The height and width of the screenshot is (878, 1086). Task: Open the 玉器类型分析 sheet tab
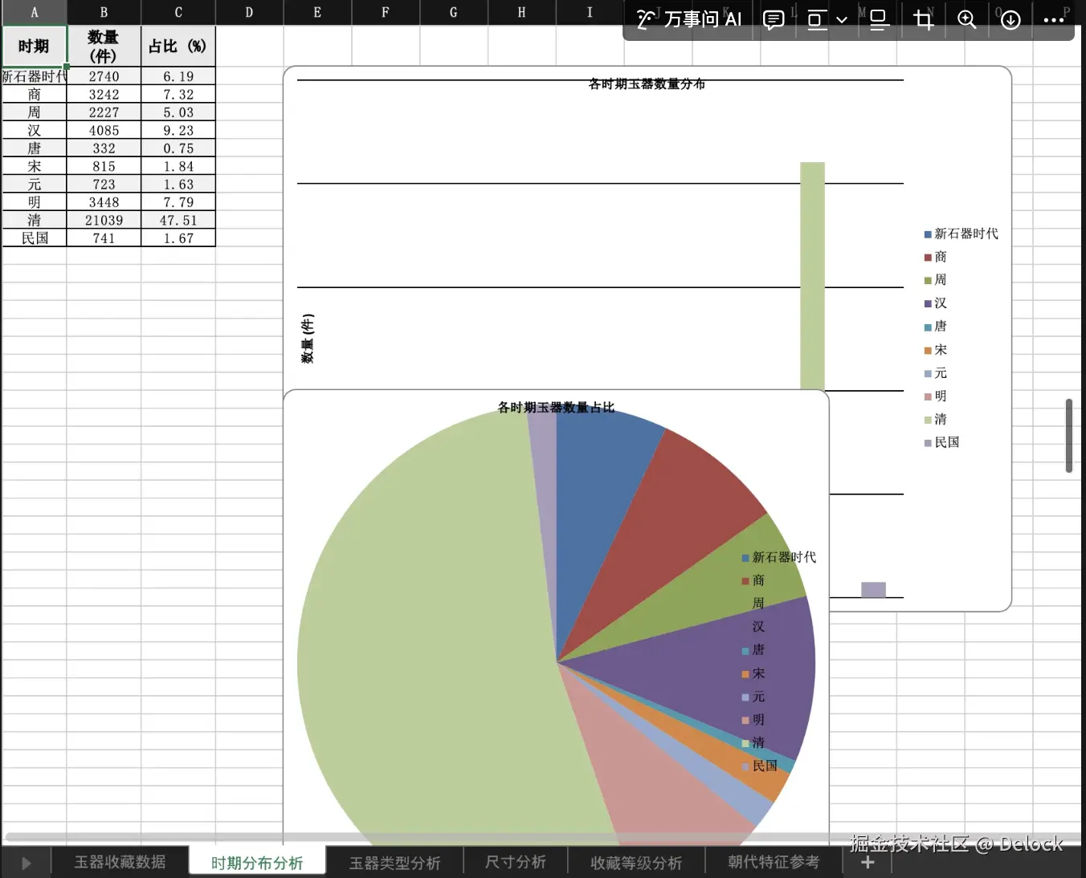394,862
